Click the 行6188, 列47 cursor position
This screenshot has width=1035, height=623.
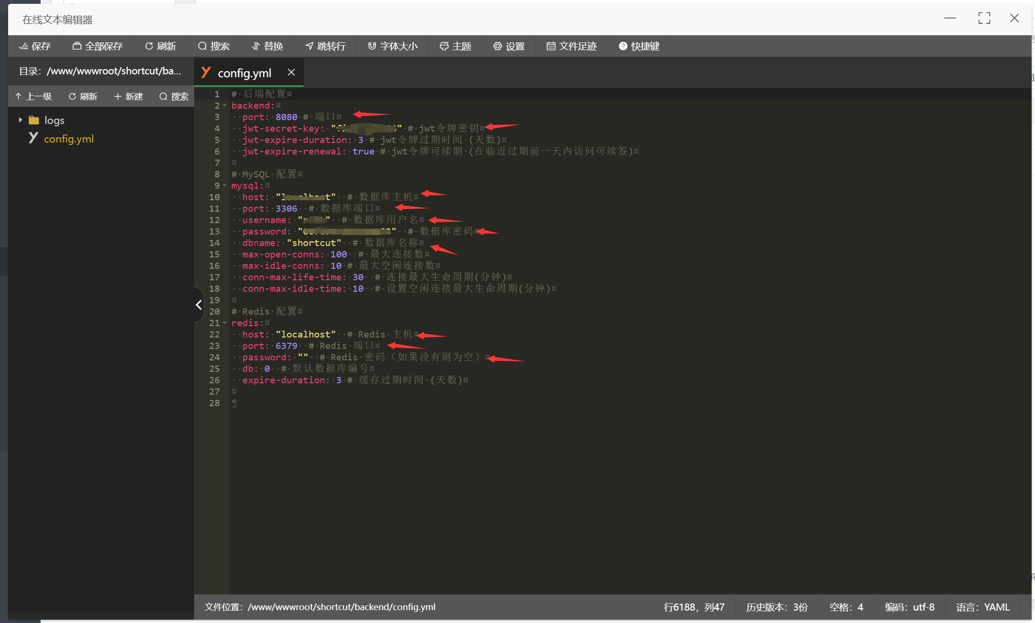(694, 607)
